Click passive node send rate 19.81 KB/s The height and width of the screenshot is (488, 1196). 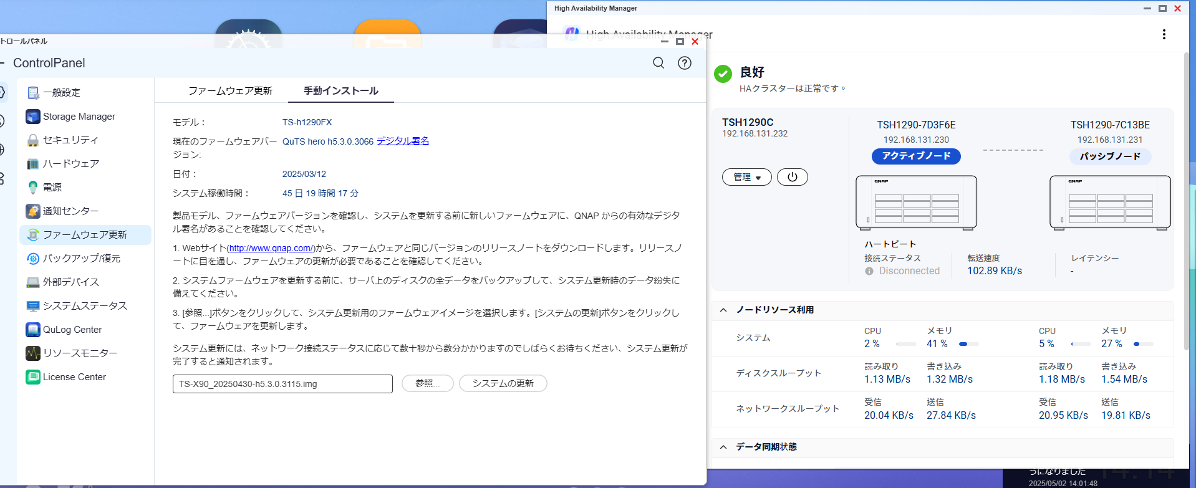coord(1126,416)
